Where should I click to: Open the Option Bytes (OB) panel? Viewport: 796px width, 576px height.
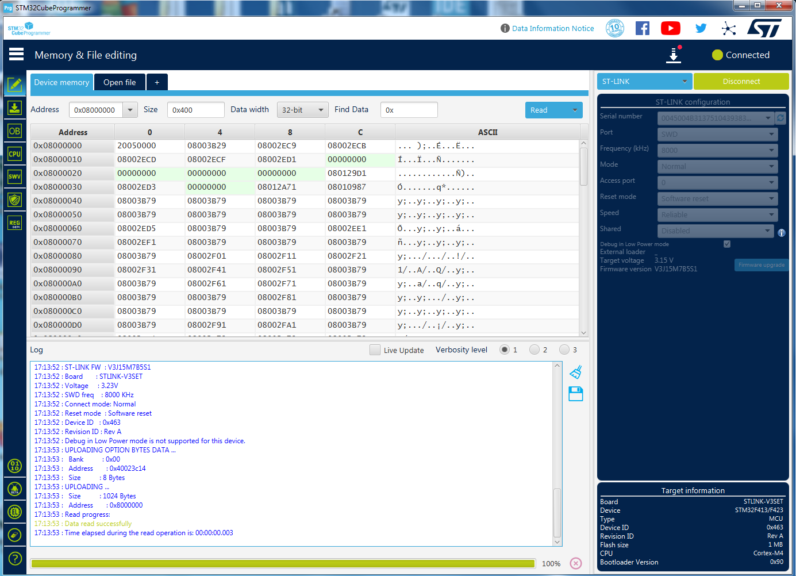point(15,131)
